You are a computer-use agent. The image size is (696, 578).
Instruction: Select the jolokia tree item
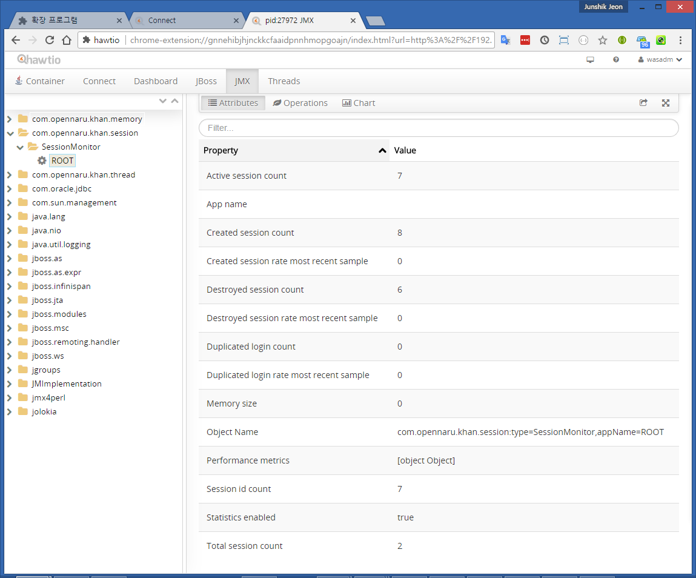pos(44,411)
